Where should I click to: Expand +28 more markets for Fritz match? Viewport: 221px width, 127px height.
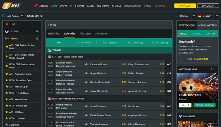[x=169, y=91]
